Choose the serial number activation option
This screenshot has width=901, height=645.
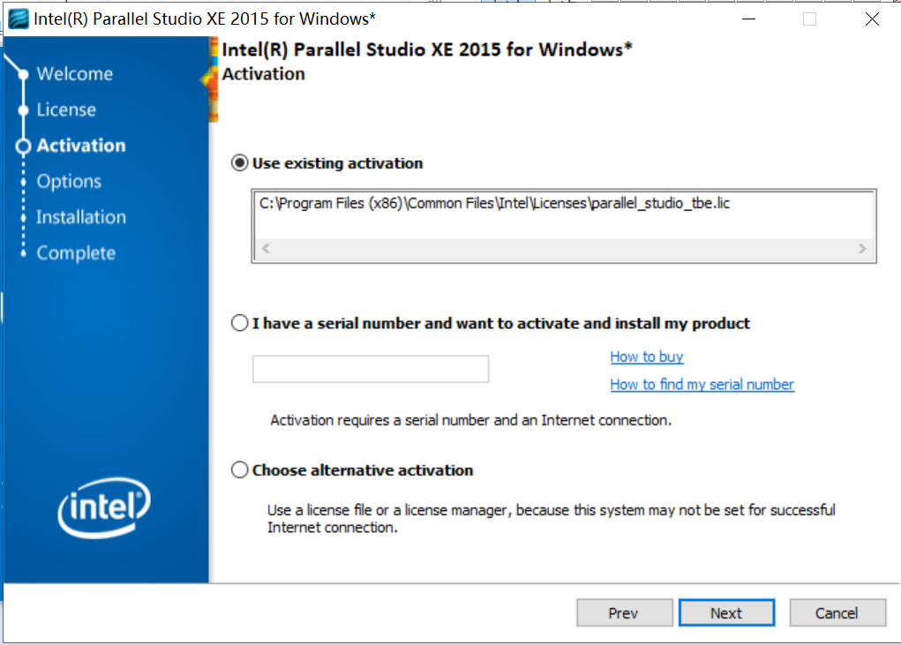238,322
